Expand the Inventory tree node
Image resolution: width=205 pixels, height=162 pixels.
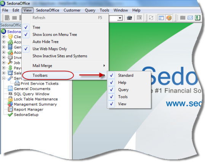pyautogui.click(x=4, y=58)
